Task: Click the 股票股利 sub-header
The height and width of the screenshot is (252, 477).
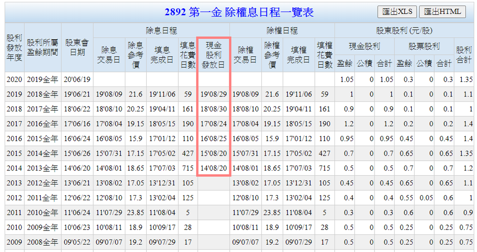Action: (x=424, y=46)
